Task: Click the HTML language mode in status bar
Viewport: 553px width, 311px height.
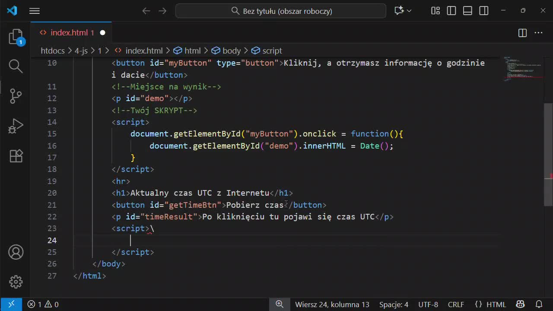Action: point(490,305)
